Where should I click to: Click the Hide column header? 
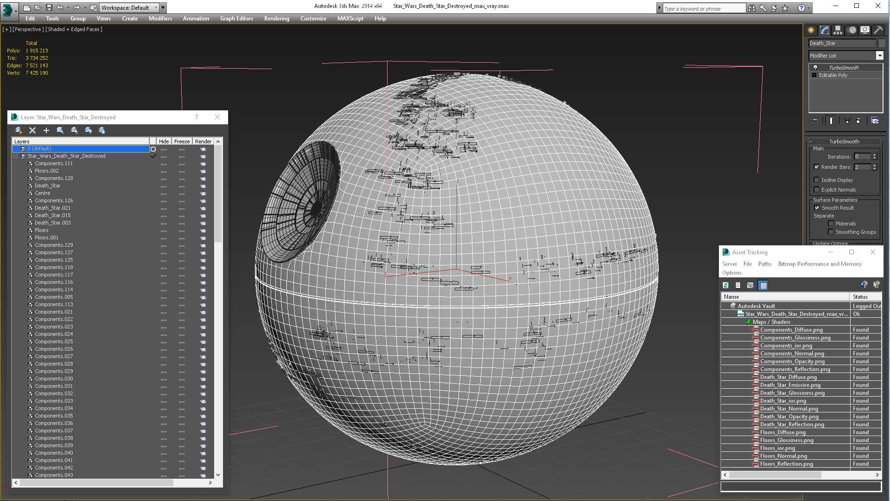coord(164,141)
